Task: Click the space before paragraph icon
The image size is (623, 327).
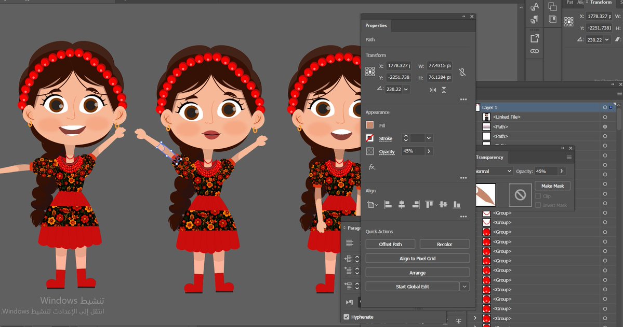Action: point(348,286)
